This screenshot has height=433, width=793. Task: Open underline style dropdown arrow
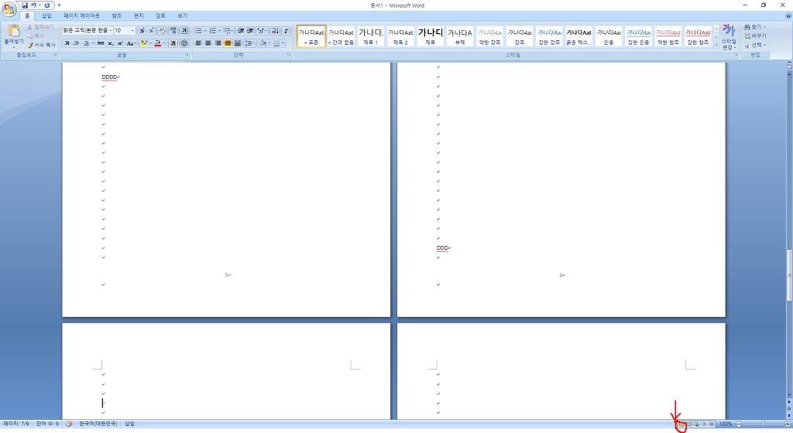(x=93, y=43)
